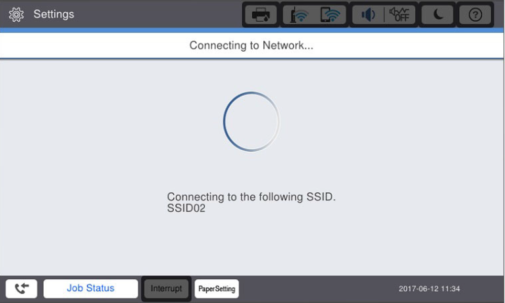Open the printer ink status icon
The width and height of the screenshot is (505, 303).
click(260, 15)
